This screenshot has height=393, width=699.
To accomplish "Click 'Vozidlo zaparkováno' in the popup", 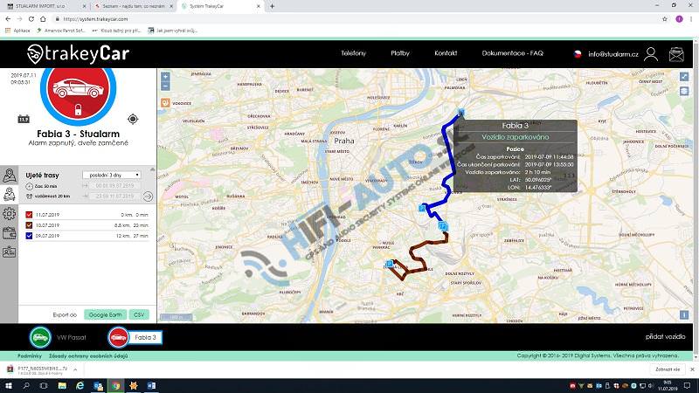I will (x=515, y=137).
